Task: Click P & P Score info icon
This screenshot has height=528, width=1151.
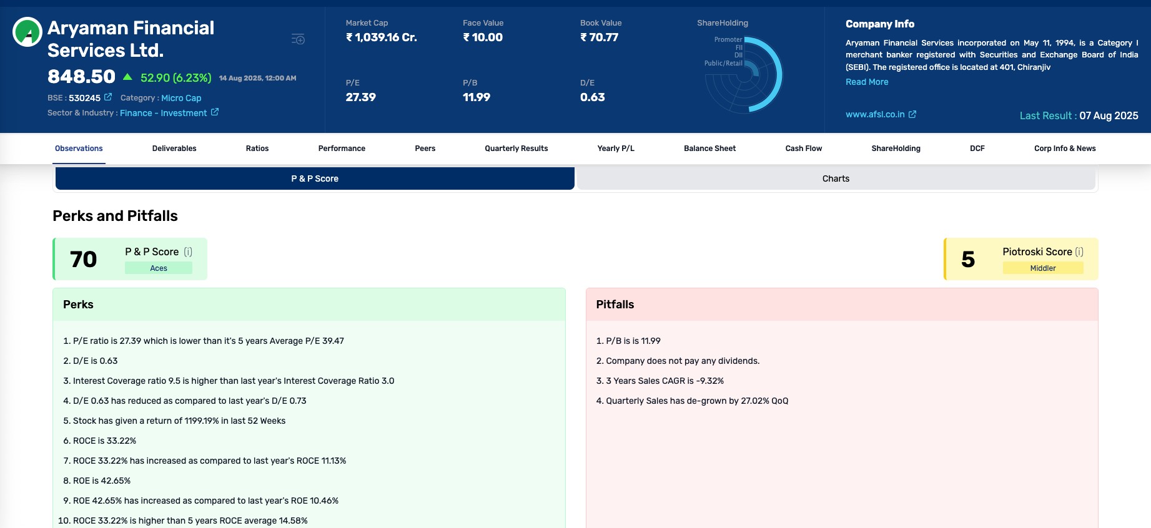Action: click(x=188, y=252)
